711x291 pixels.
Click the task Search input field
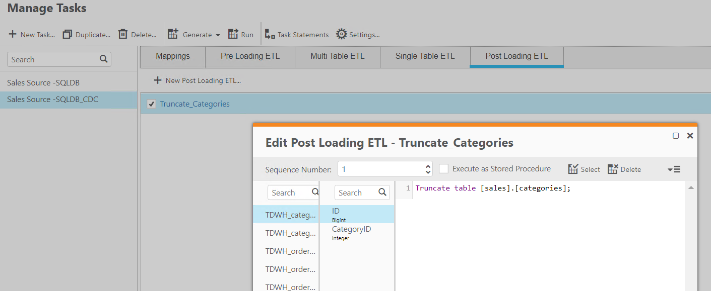click(53, 59)
